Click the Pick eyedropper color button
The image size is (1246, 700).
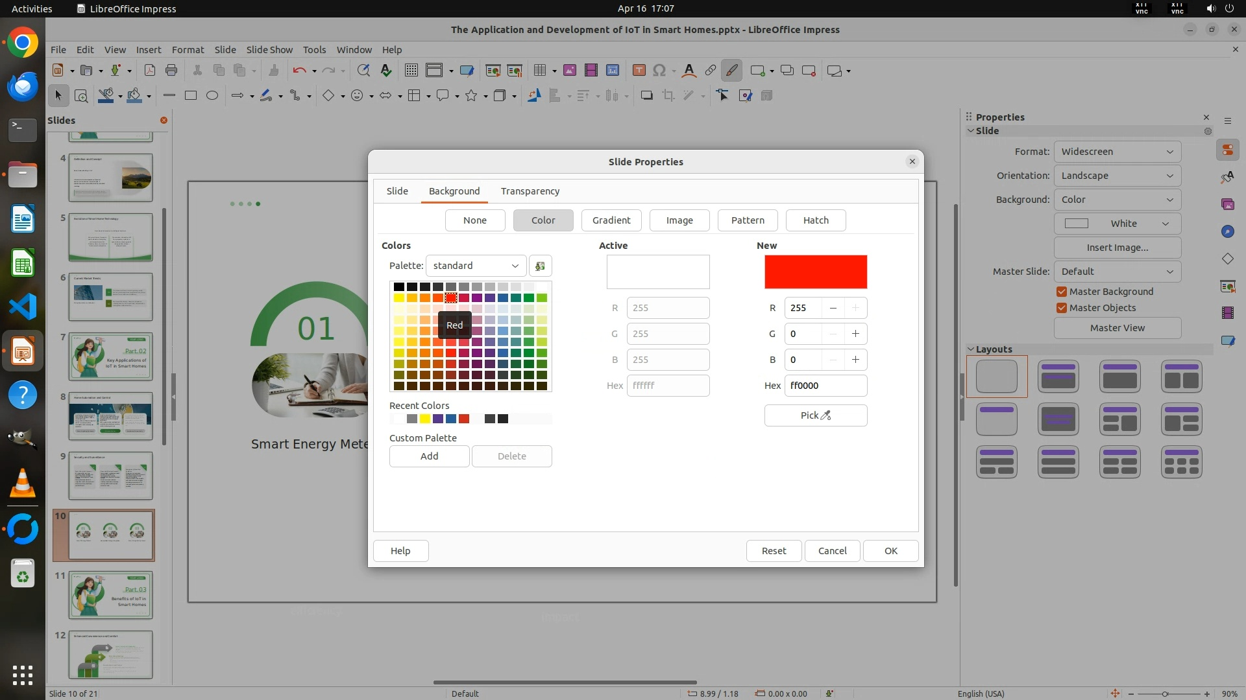[815, 415]
